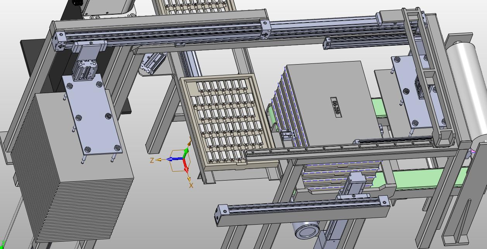487x249 pixels.
Task: Click the blue Z-axis arrow of the triad
Action: coord(175,159)
